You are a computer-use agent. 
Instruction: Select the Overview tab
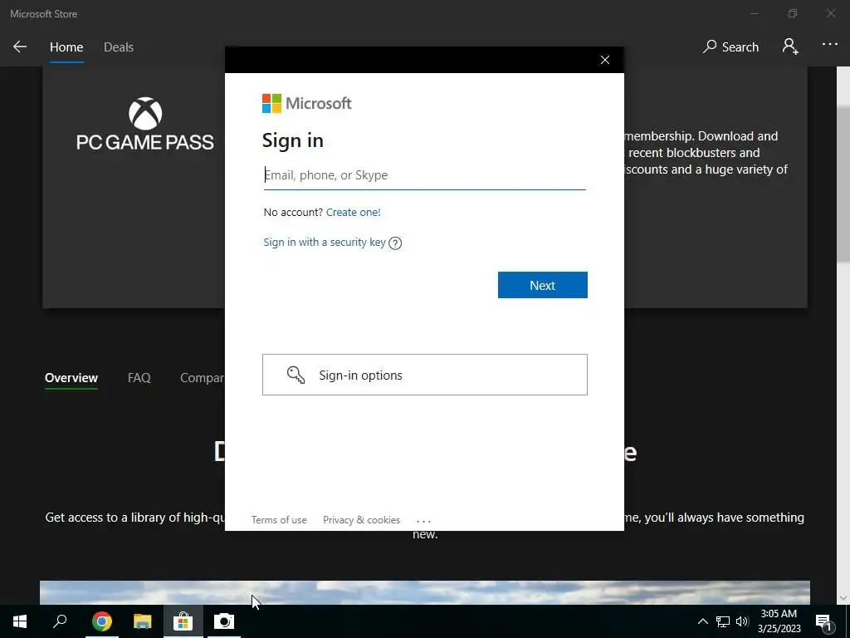(71, 378)
